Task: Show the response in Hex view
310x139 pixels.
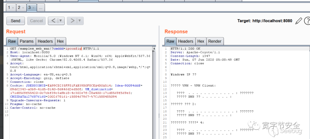Action: coord(201,41)
